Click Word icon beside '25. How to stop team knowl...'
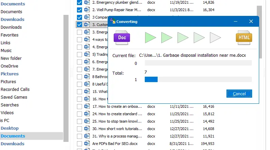This screenshot has width=270, height=150. click(x=87, y=121)
